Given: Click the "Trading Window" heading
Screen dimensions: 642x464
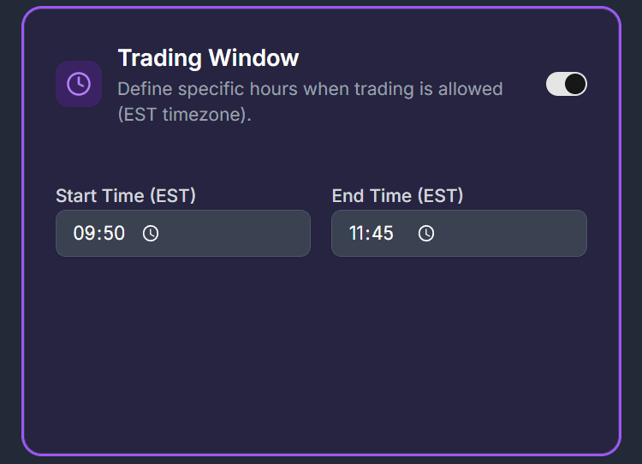Looking at the screenshot, I should point(208,58).
